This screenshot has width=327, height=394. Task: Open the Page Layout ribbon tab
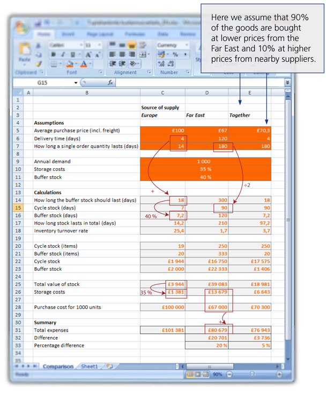coord(100,34)
